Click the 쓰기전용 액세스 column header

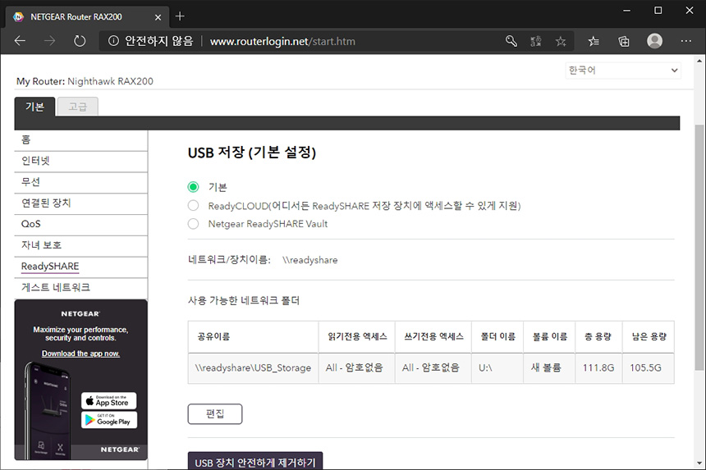click(x=433, y=337)
